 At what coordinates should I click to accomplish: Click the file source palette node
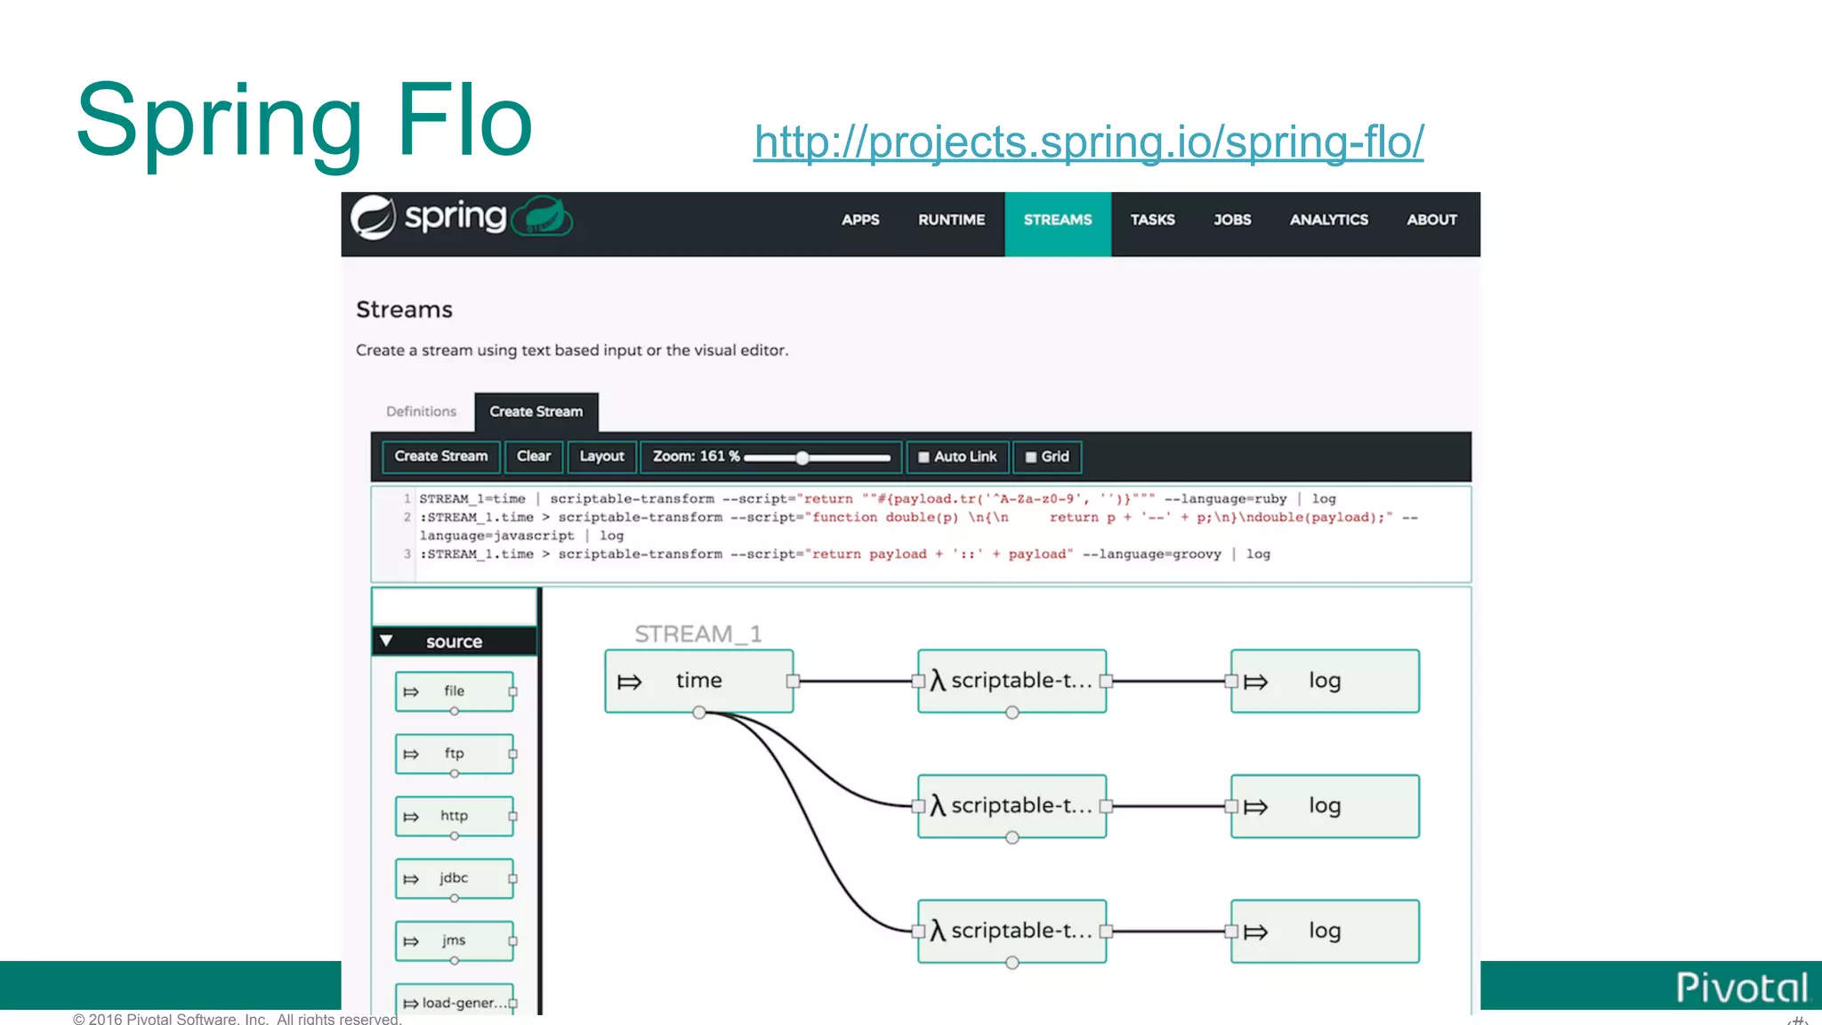454,691
